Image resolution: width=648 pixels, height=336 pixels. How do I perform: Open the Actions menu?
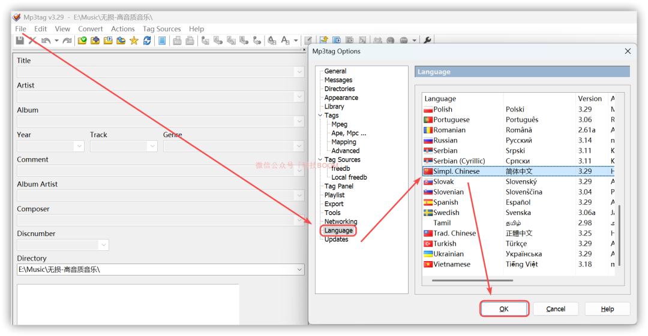coord(123,29)
